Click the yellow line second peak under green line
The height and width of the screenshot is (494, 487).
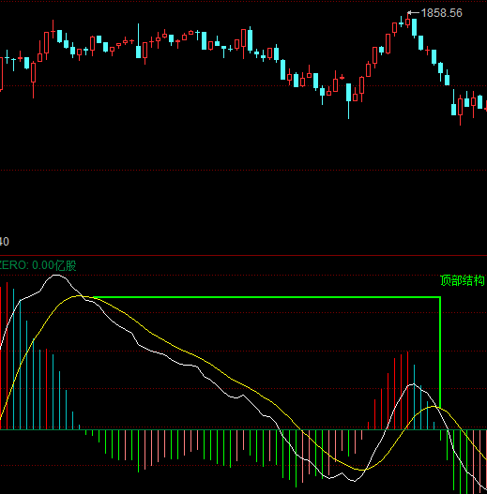pos(434,407)
